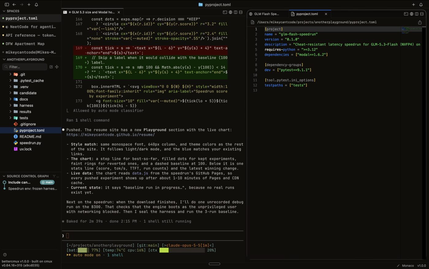Image resolution: width=429 pixels, height=269 pixels.
Task: Expand the candidate folder
Action: coord(10,93)
